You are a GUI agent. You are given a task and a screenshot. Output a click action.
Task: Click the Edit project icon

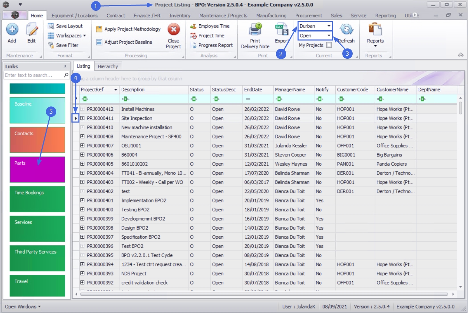point(32,30)
